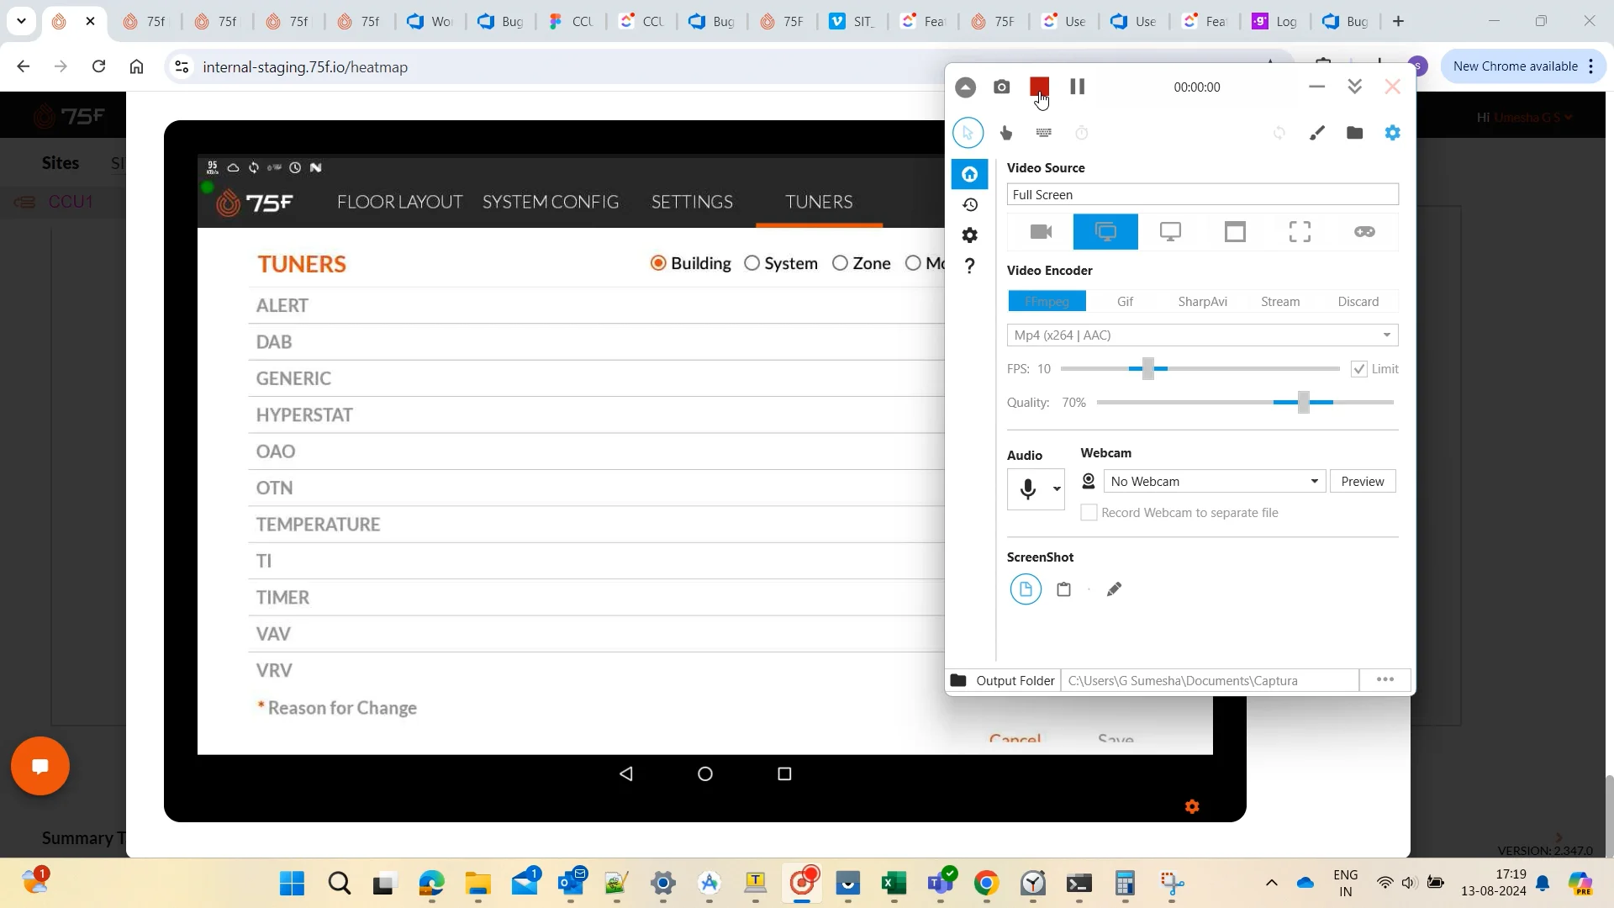Viewport: 1614px width, 908px height.
Task: Open the FLOOR LAYOUT tab
Action: click(x=399, y=202)
